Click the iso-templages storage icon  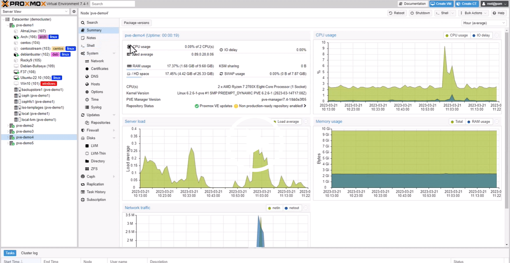[16, 107]
